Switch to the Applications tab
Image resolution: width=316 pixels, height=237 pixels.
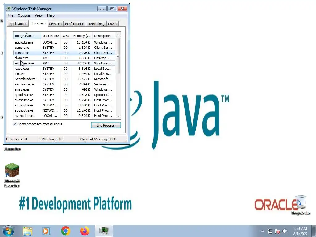click(18, 24)
